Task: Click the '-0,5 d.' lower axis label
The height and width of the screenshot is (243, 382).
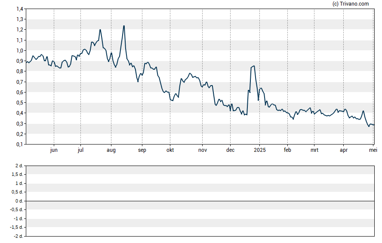Action: (x=17, y=209)
